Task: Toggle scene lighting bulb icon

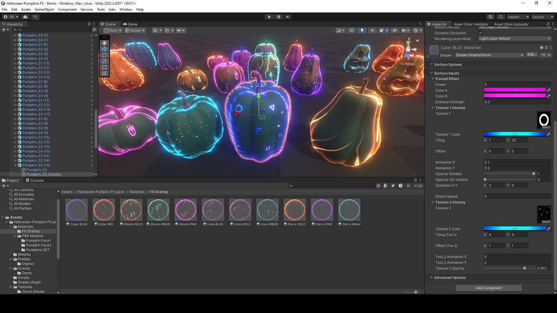Action: pos(362,31)
